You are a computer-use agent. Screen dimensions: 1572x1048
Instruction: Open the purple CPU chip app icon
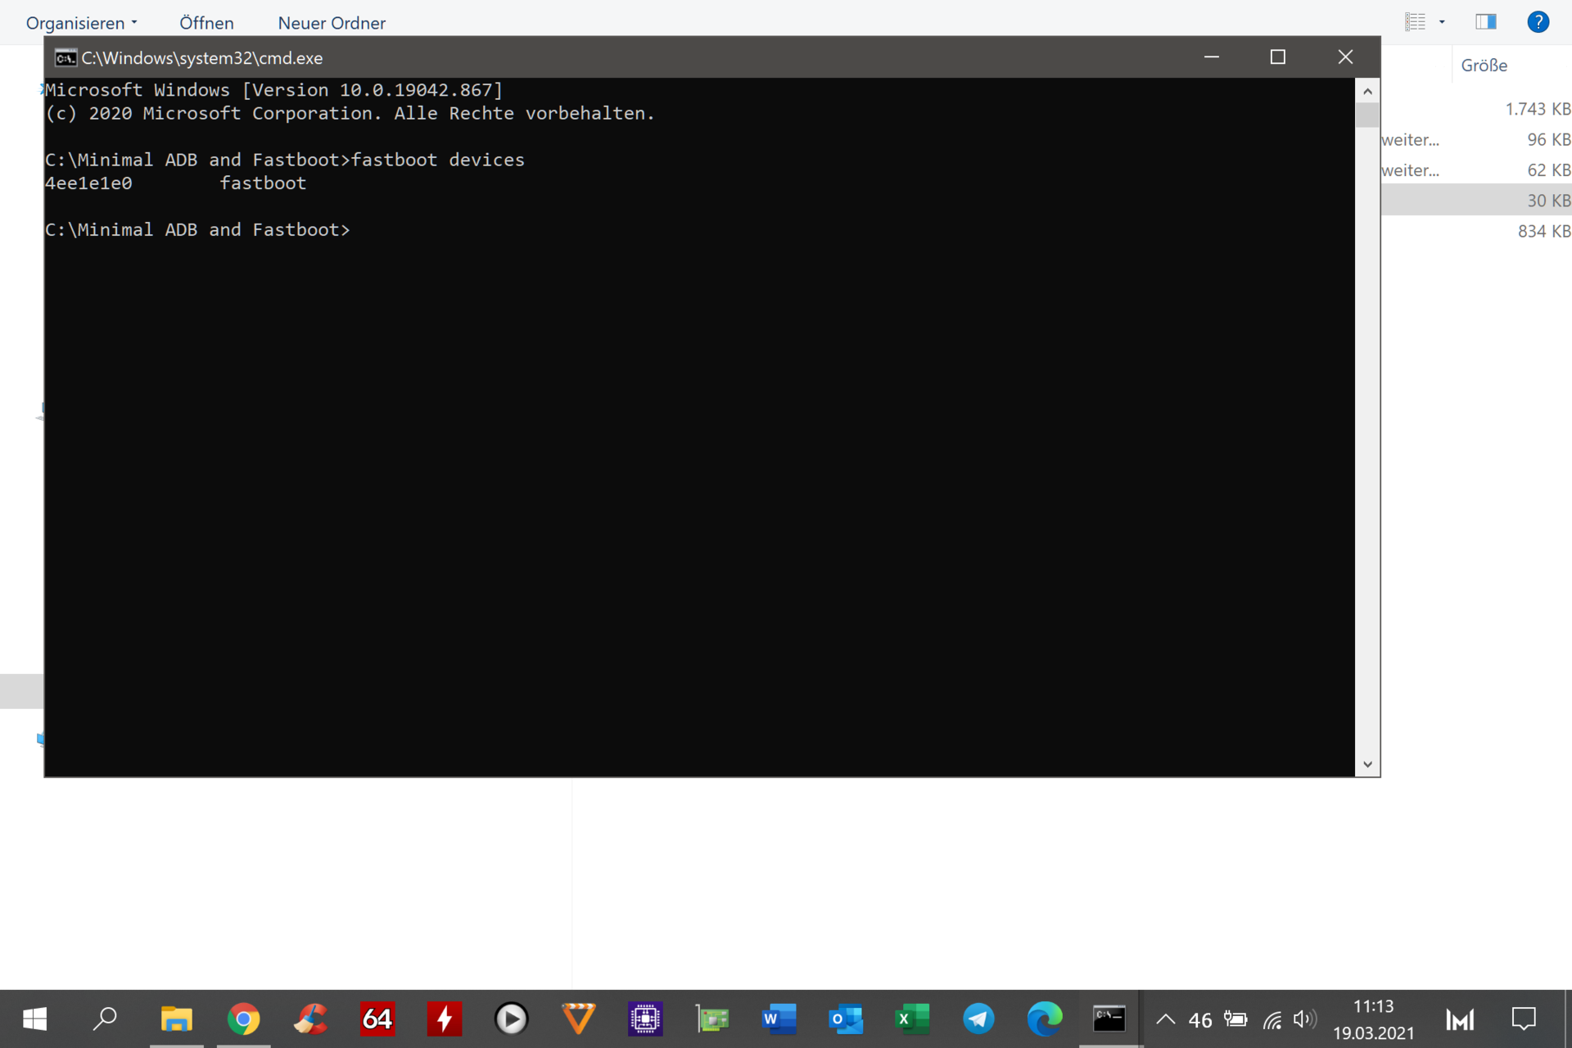coord(645,1019)
